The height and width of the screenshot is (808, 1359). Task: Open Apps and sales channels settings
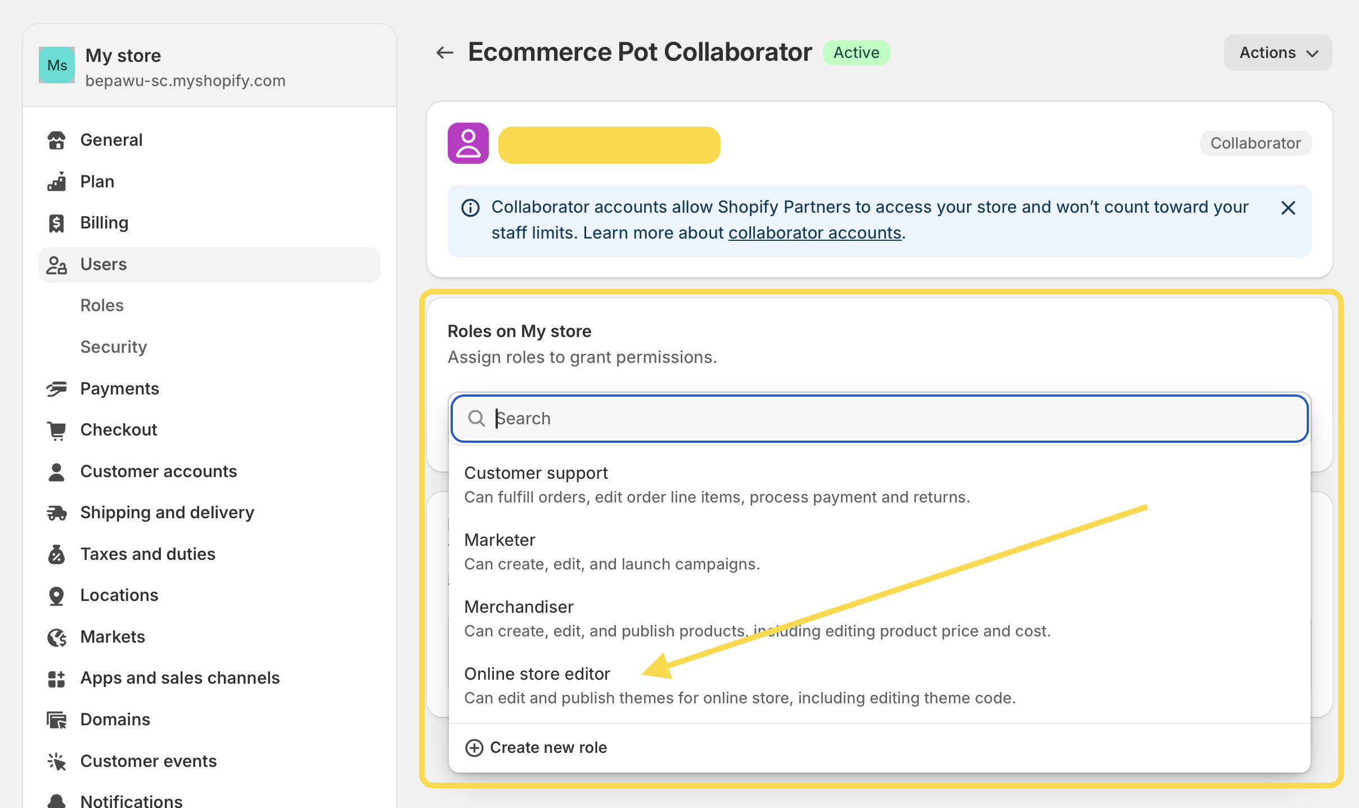[x=209, y=679]
